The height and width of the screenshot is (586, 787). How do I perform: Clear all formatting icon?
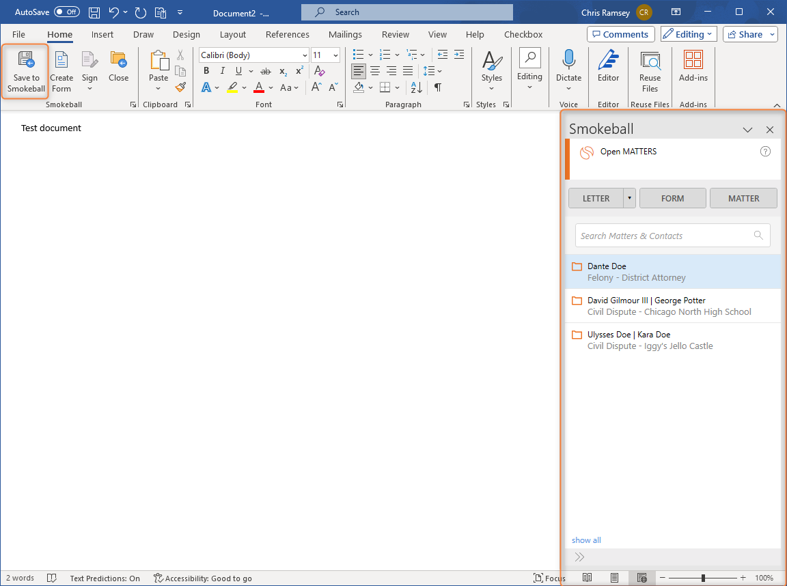coord(319,71)
